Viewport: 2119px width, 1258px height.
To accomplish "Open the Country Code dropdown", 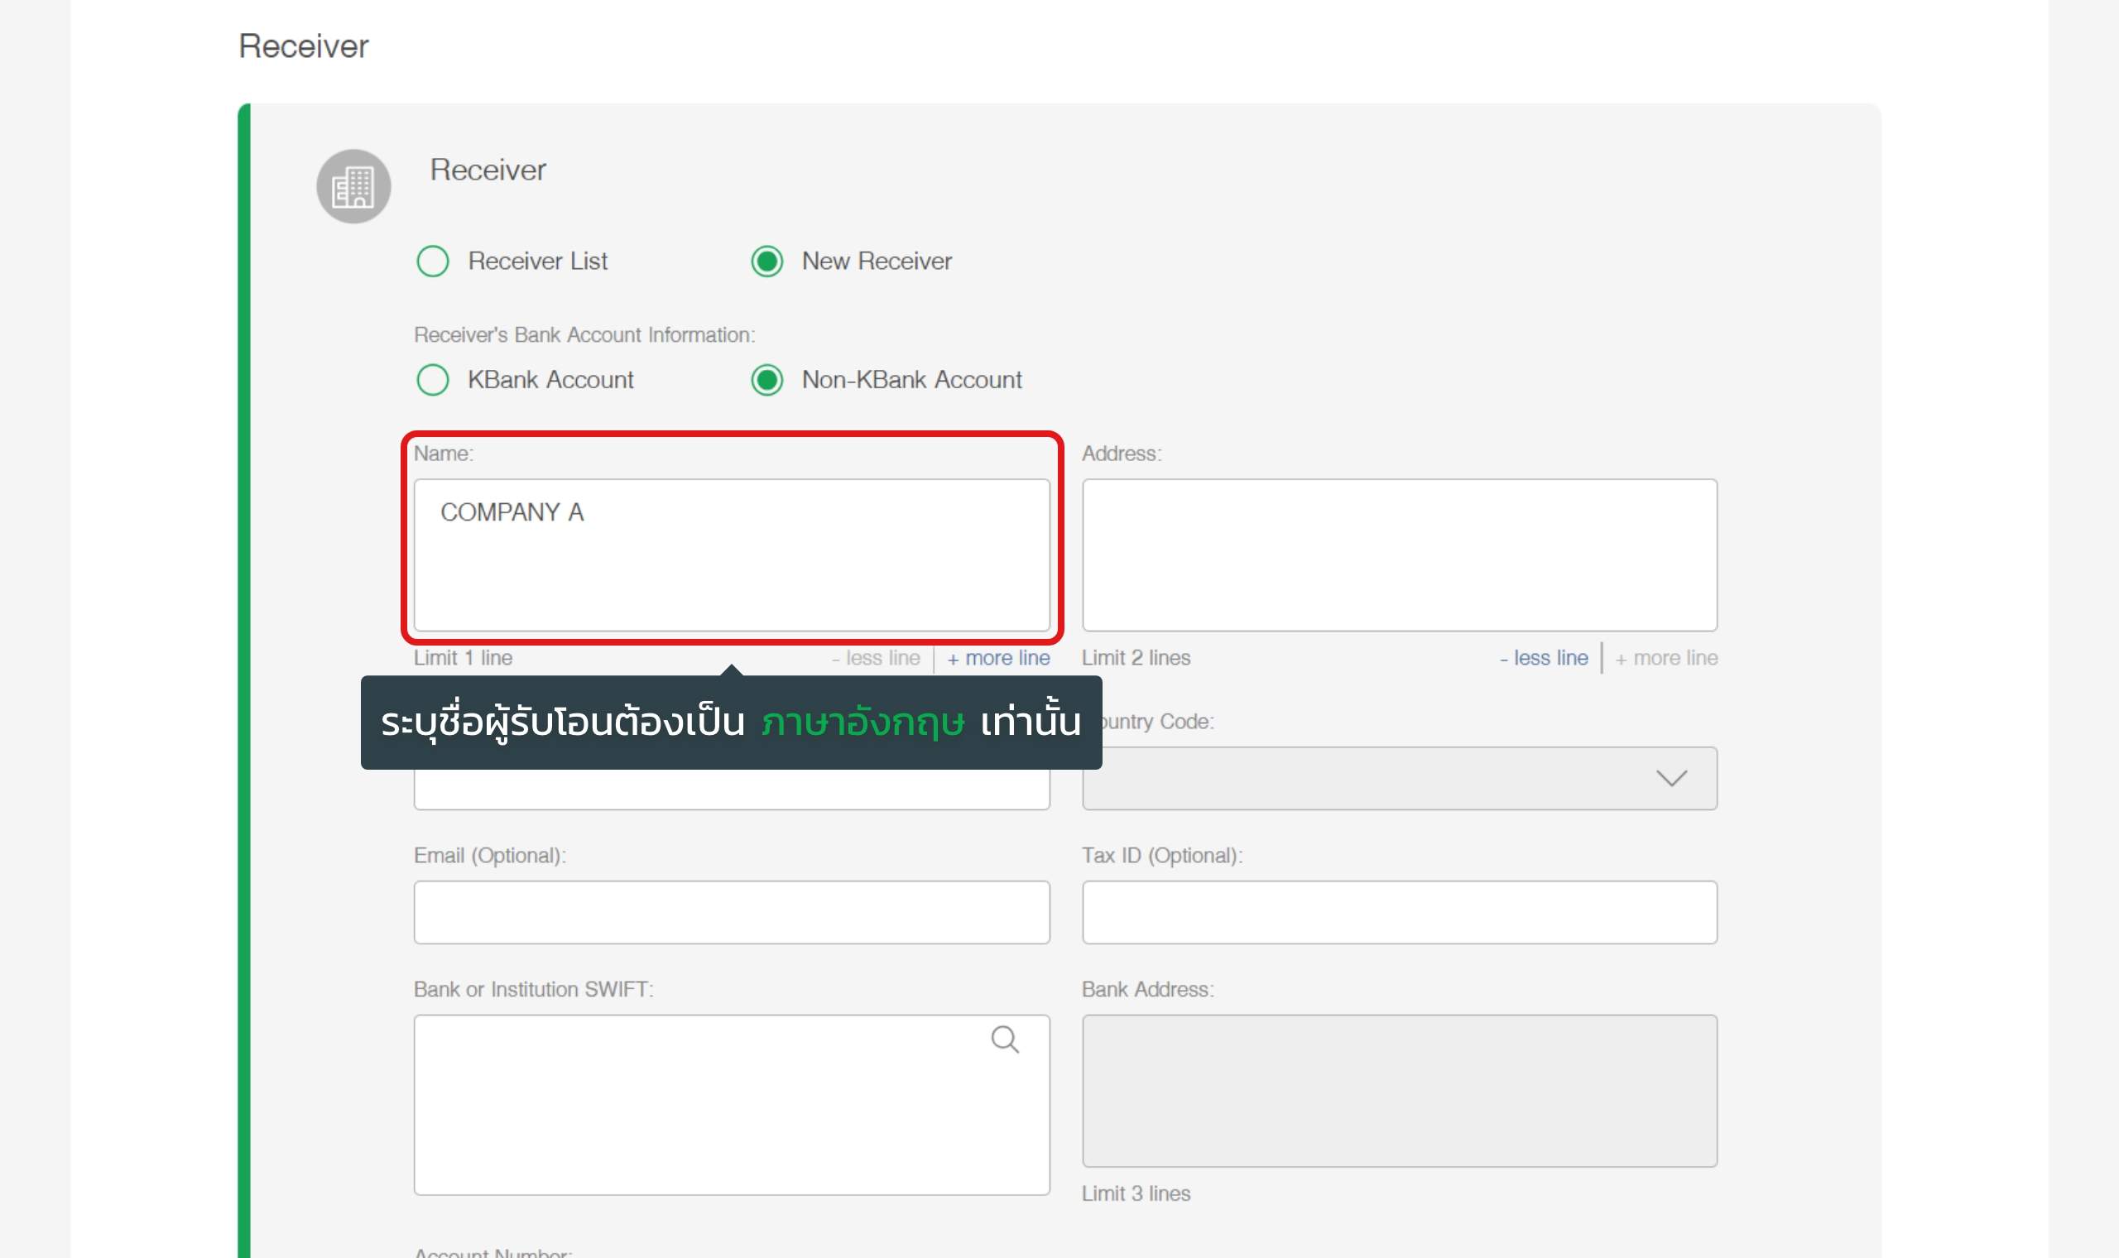I will 1399,778.
